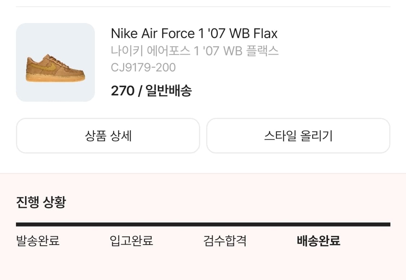Screen dimensions: 406x280
Task: Select the 검수합격 progress step
Action: 224,241
